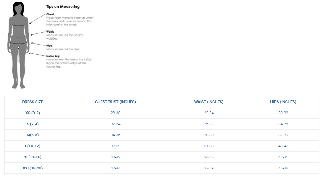
Task: Click the S (2-4) size row label
Action: 33,124
